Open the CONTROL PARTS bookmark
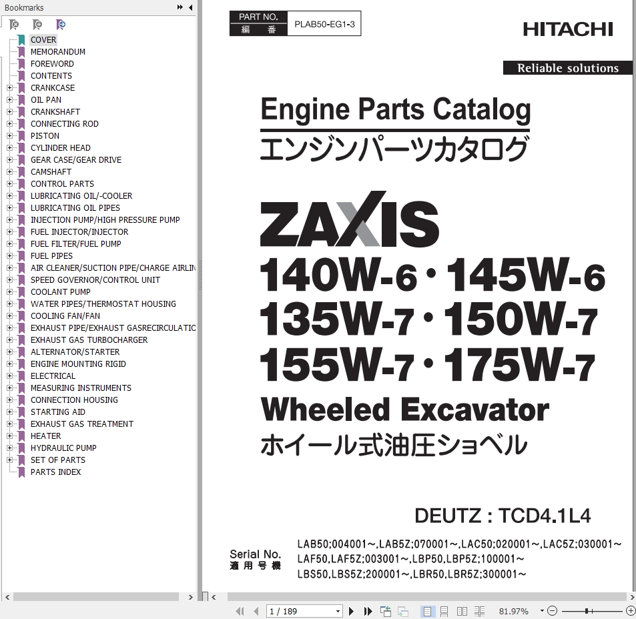This screenshot has width=636, height=619. point(62,183)
